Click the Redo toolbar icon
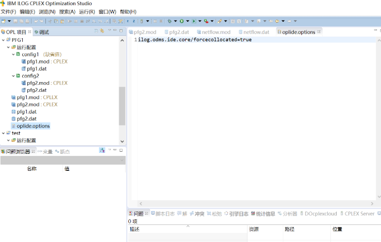This screenshot has height=242, width=381. [42, 21]
